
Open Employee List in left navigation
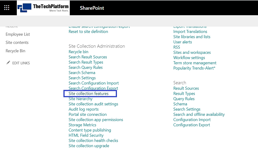[18, 34]
